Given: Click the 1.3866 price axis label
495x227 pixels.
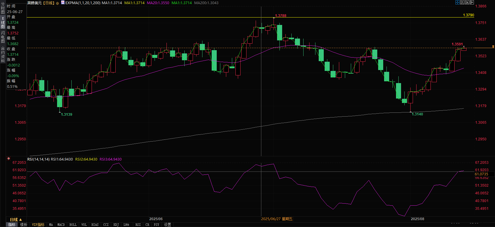Looking at the screenshot, I should tap(481, 6).
